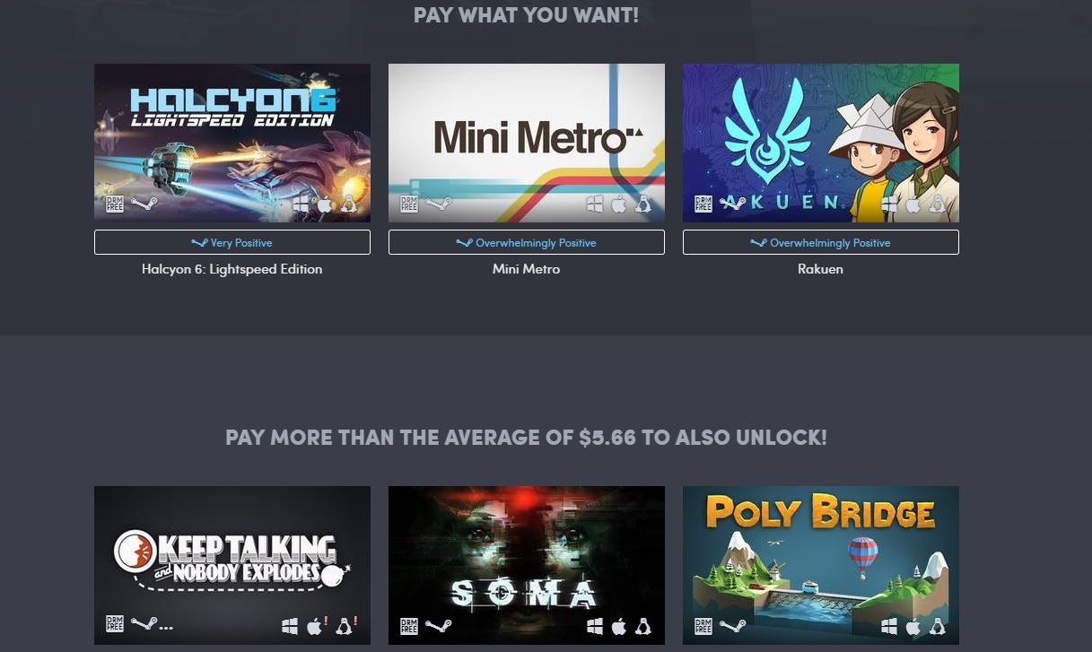Click the DRM Free icon on Halcyon 6

click(114, 204)
